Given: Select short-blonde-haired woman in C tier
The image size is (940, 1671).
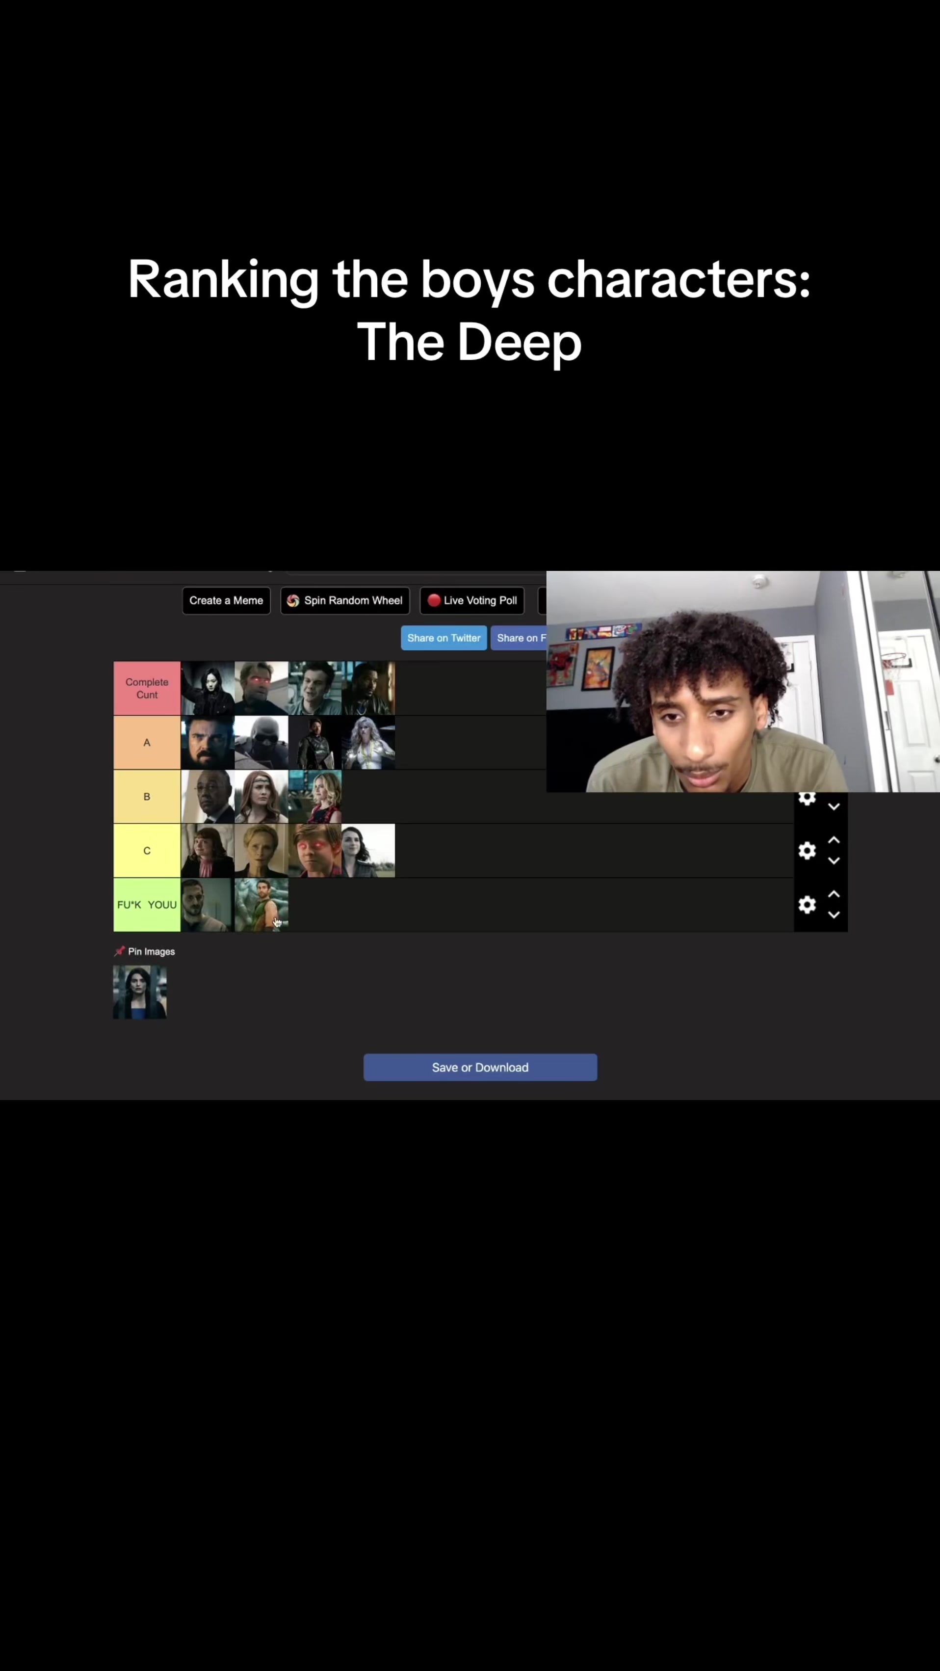Looking at the screenshot, I should (261, 850).
